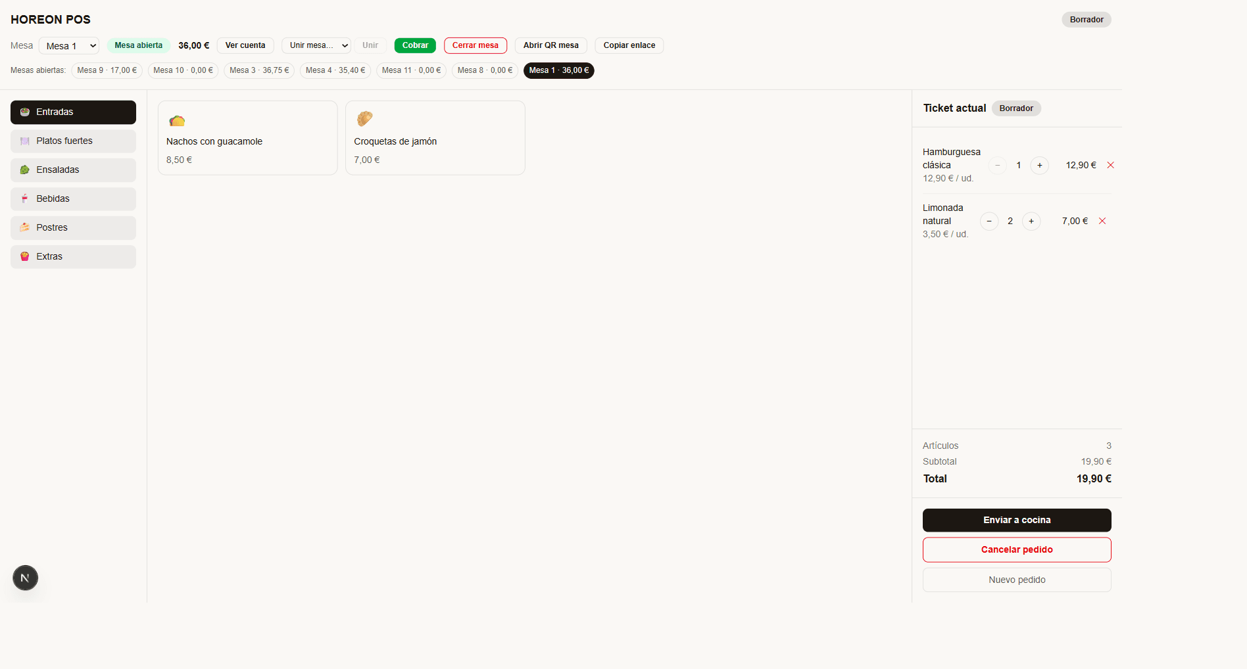Select the Bebidas category
This screenshot has height=669, width=1247.
click(x=73, y=198)
